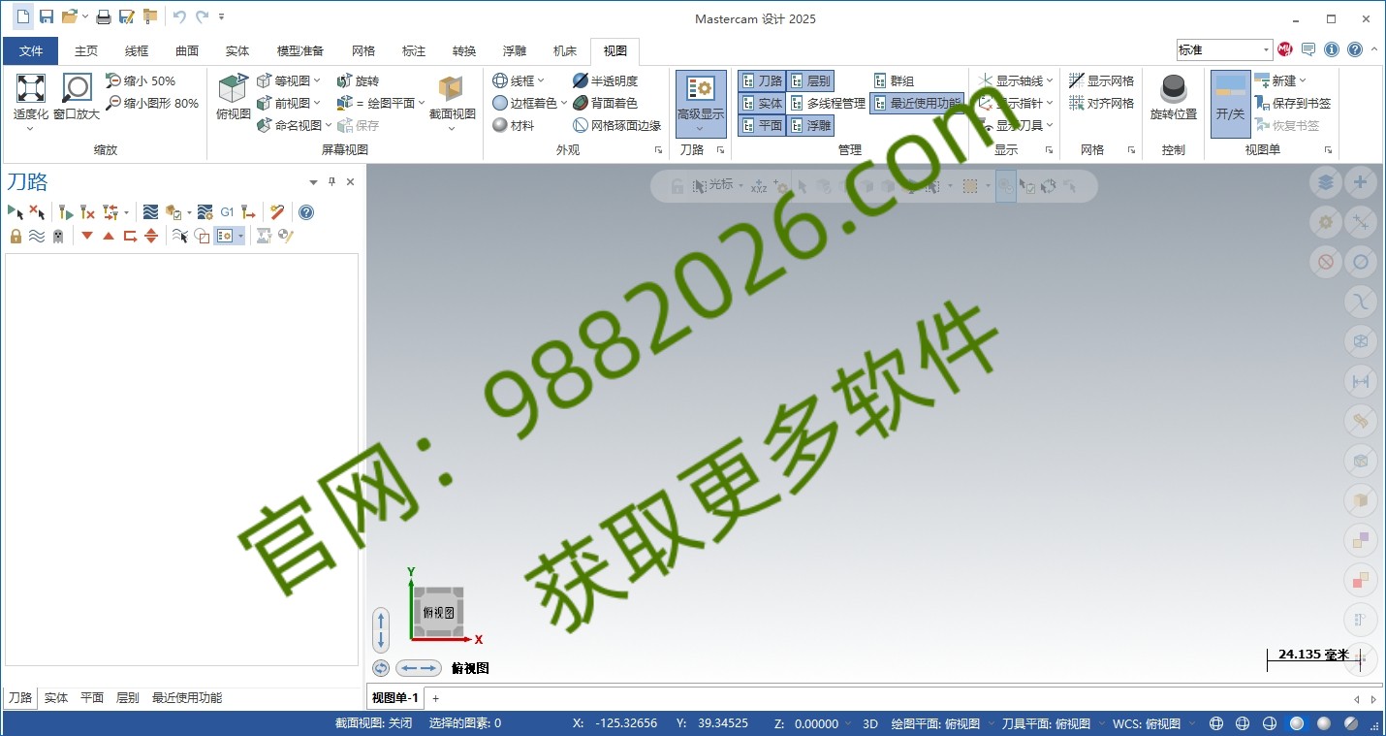The height and width of the screenshot is (736, 1386).
Task: Toggle the 群组 manager button
Action: click(894, 80)
